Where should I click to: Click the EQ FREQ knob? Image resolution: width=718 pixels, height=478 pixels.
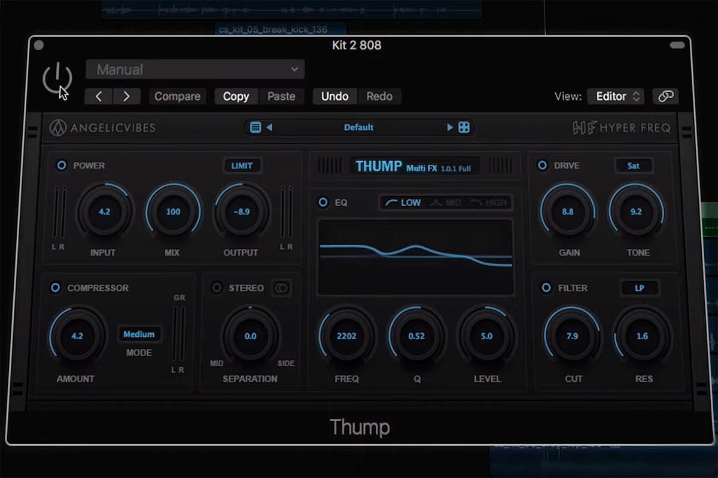tap(346, 336)
